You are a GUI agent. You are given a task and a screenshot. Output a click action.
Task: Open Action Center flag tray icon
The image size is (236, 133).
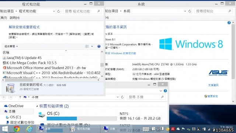pos(183,129)
